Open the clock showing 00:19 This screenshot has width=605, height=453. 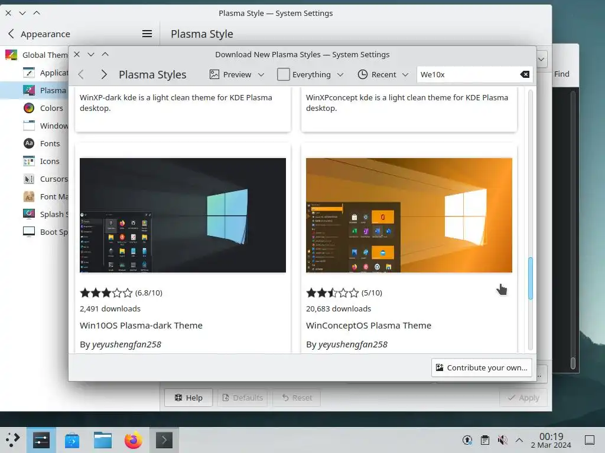click(x=551, y=440)
